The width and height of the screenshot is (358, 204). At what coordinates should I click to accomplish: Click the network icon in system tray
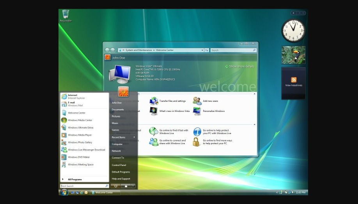pyautogui.click(x=289, y=192)
